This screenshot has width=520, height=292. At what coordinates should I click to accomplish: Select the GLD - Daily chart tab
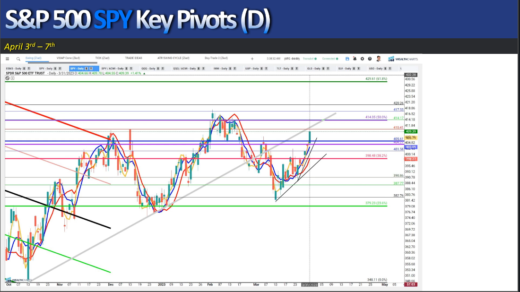[x=314, y=69]
